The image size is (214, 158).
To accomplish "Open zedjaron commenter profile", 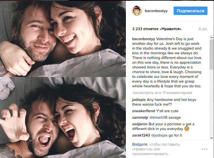I will pyautogui.click(x=140, y=124).
